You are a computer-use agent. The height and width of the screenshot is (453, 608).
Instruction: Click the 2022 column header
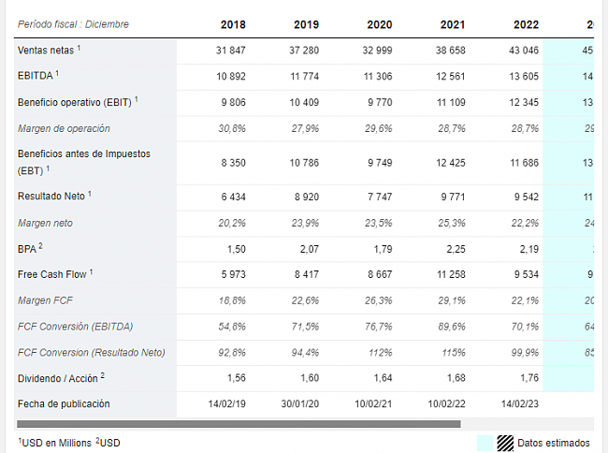pos(527,25)
